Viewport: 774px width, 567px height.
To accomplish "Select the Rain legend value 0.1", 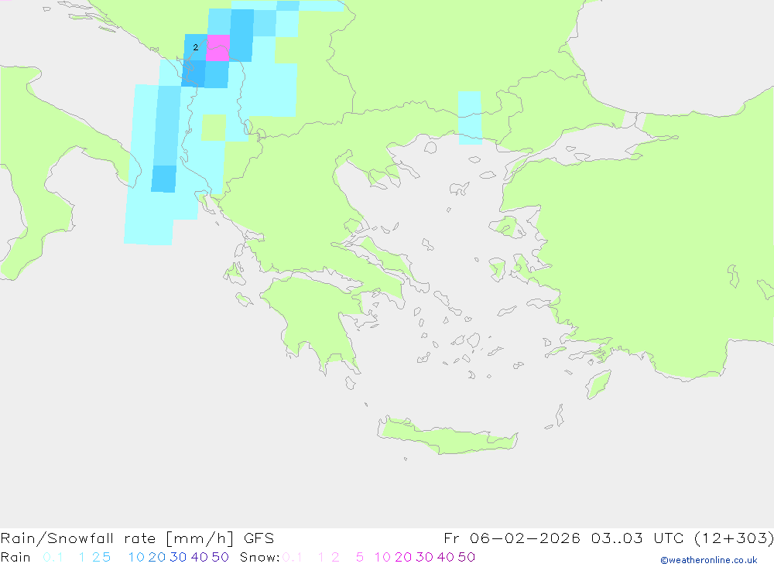I will click(53, 557).
